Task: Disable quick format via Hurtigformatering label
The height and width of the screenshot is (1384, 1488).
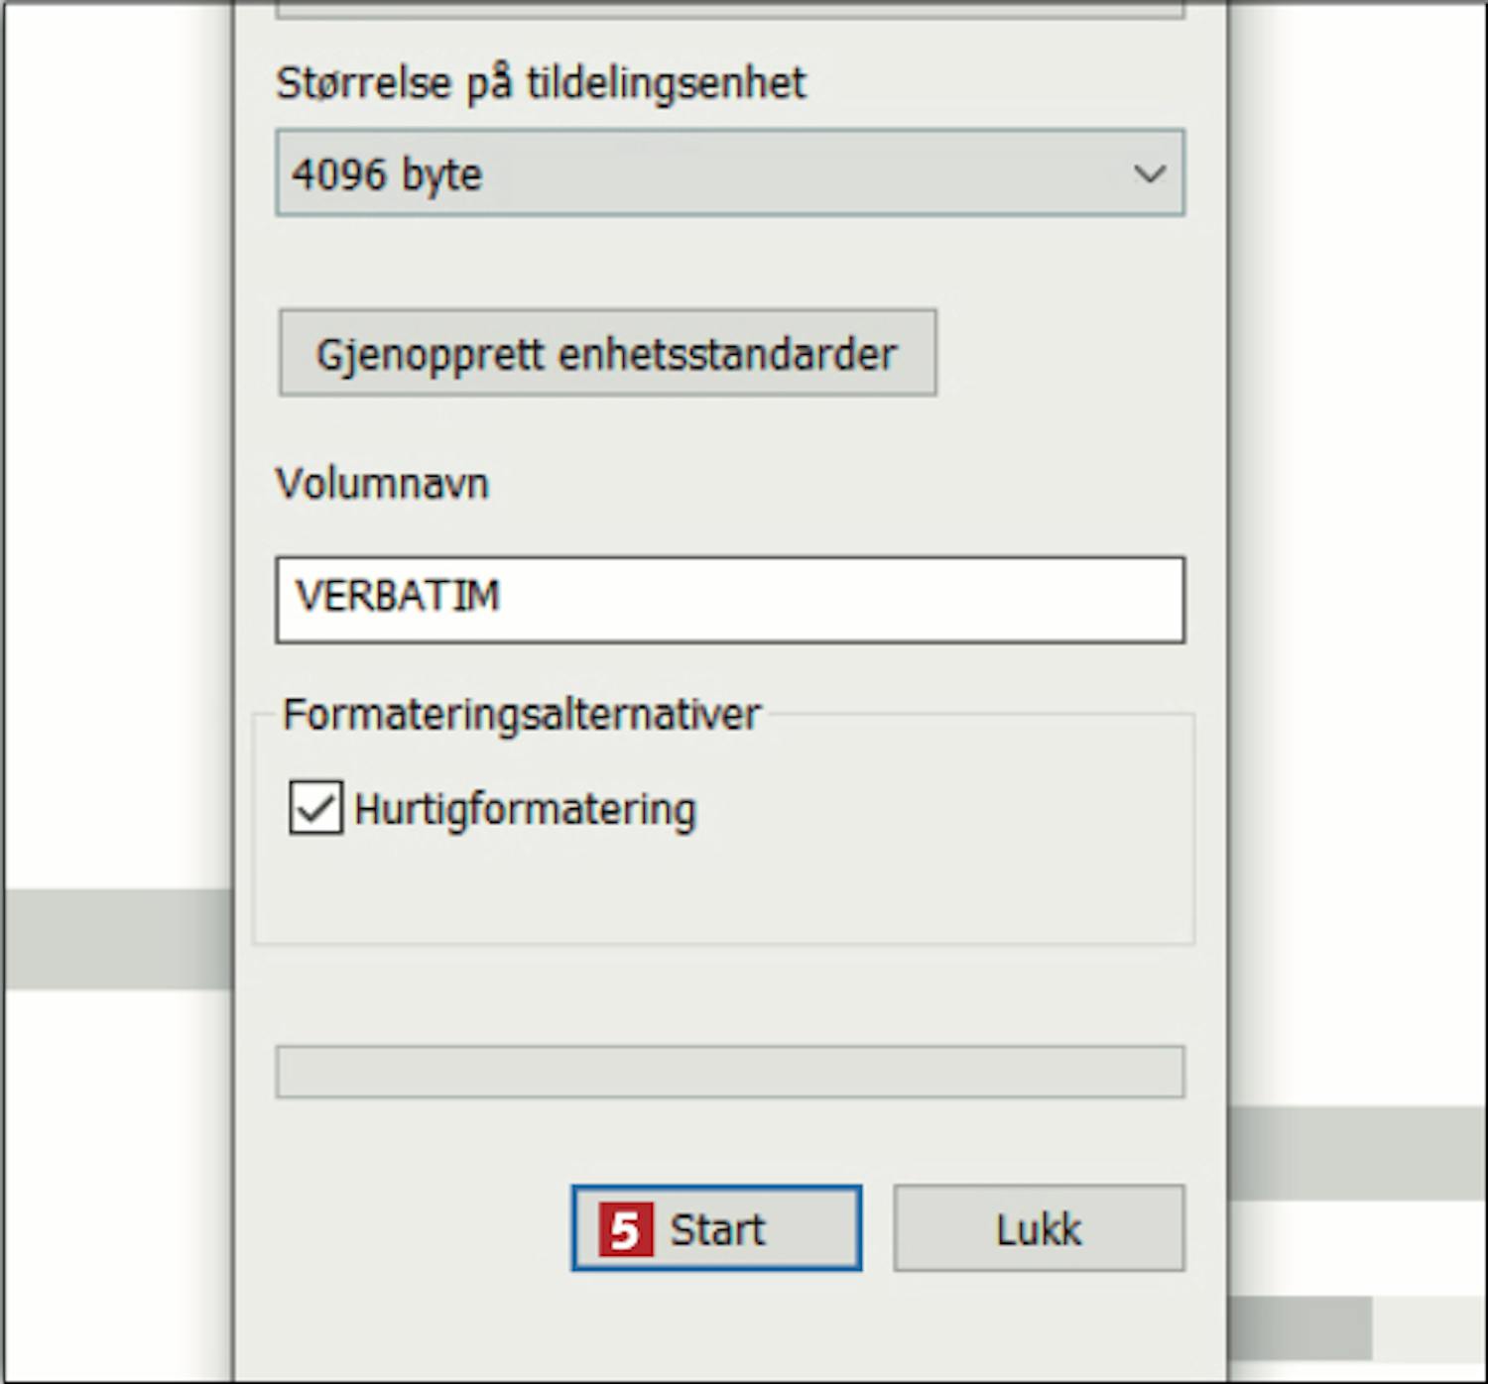Action: tap(525, 809)
